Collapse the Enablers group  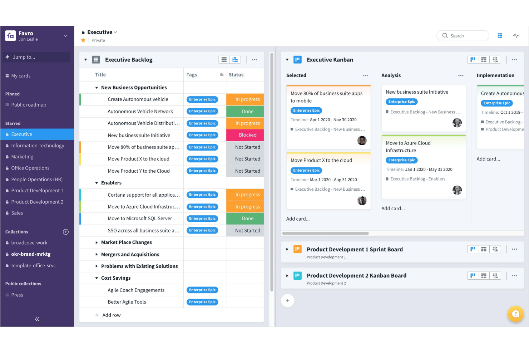pos(97,183)
